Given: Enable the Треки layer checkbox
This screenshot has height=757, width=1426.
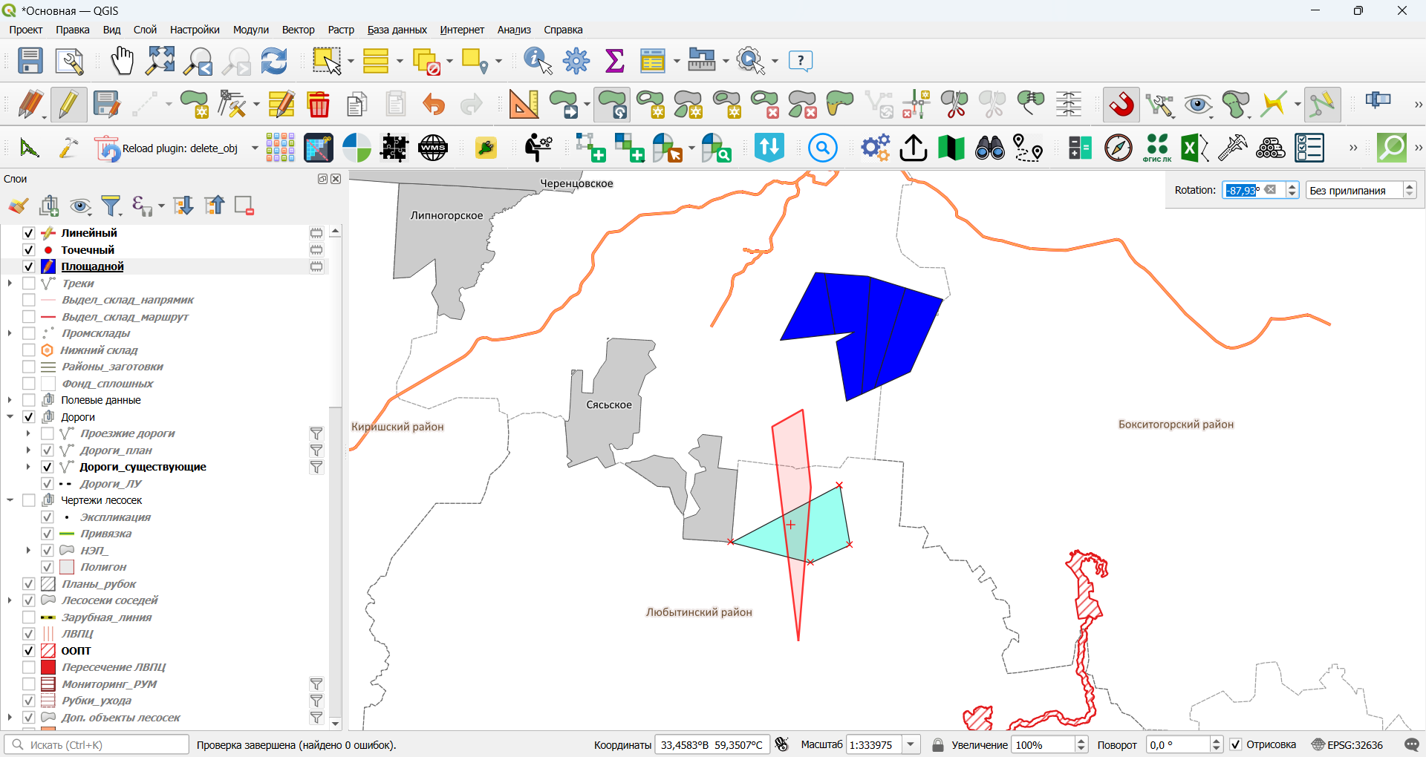Looking at the screenshot, I should point(29,284).
